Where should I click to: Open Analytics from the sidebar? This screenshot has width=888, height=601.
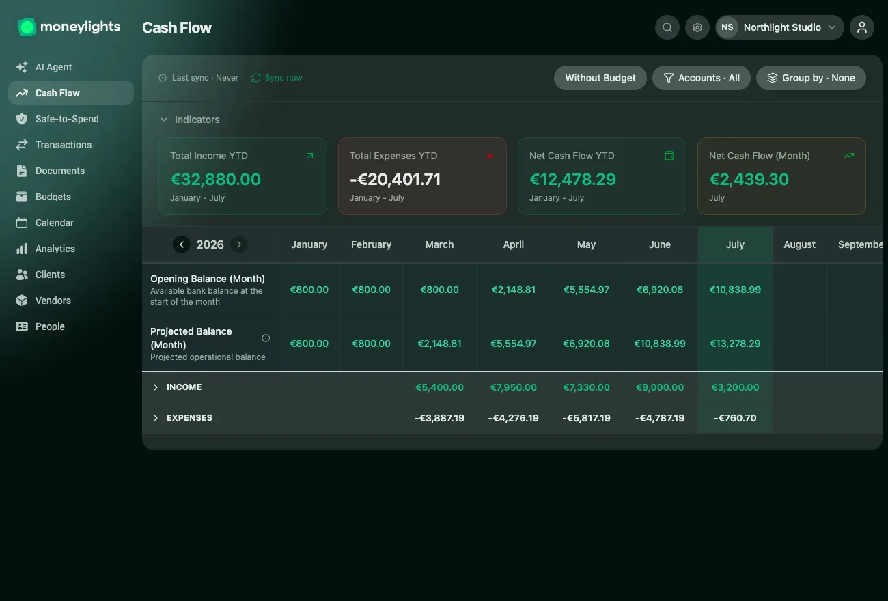(x=71, y=249)
